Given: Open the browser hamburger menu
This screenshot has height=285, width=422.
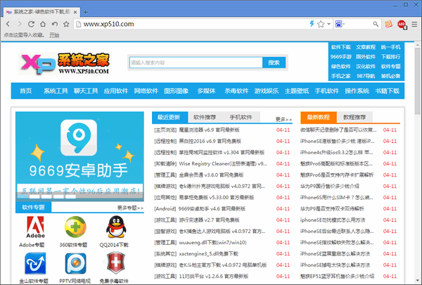Looking at the screenshot, I should (x=414, y=24).
